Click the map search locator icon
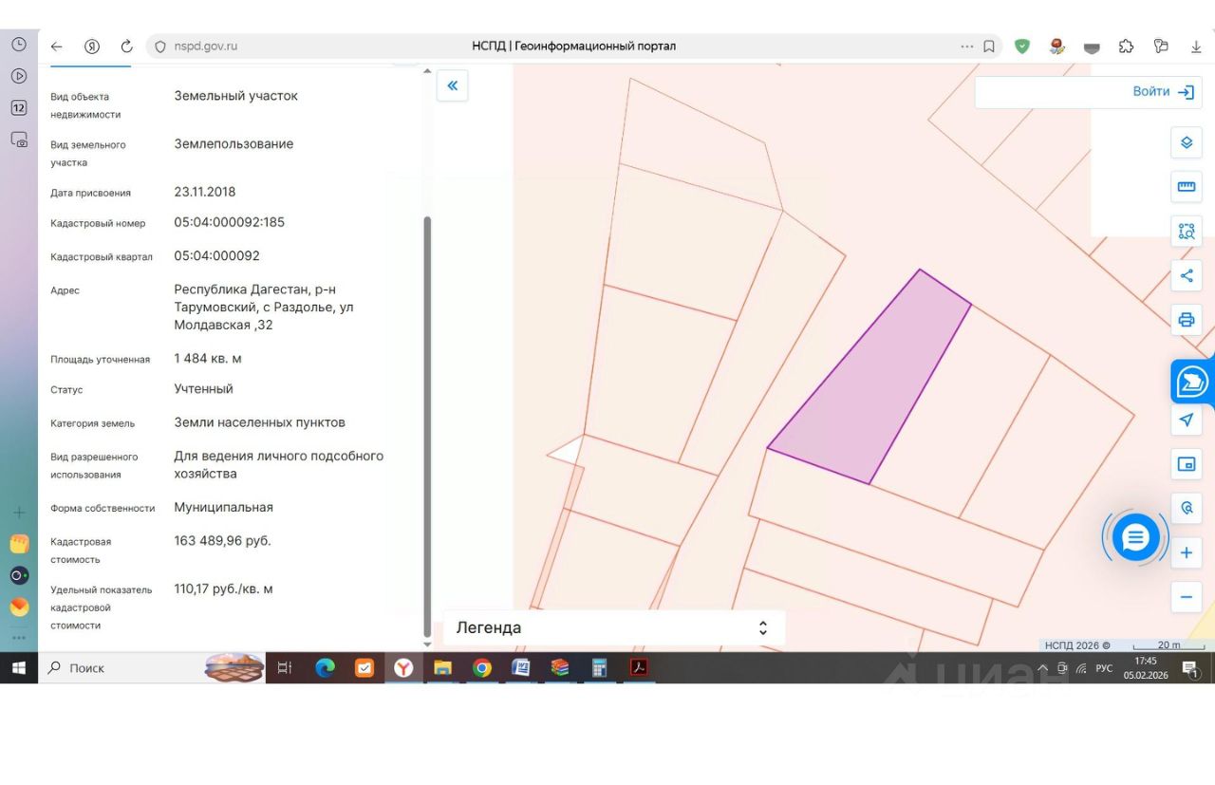 [1187, 508]
